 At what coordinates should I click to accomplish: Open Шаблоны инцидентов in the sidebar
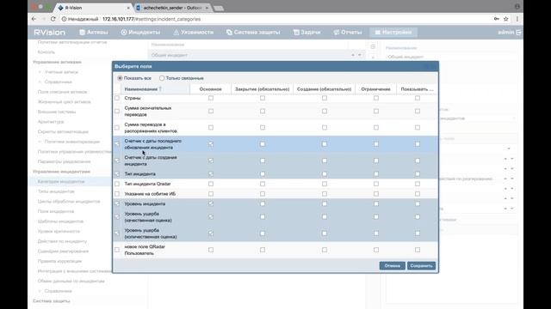click(x=60, y=221)
